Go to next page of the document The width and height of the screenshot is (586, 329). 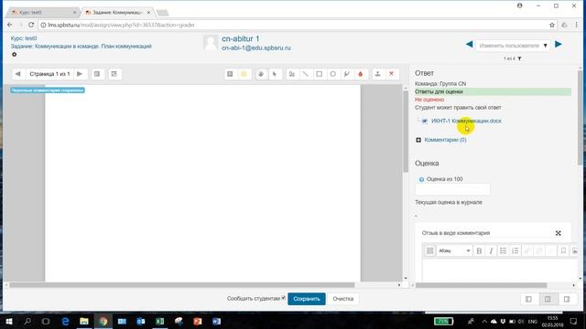[x=80, y=74]
